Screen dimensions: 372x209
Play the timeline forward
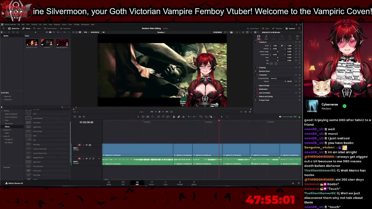(x=163, y=111)
